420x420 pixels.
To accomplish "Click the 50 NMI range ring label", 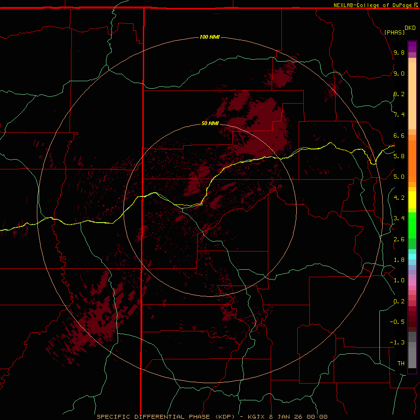I will coord(210,123).
